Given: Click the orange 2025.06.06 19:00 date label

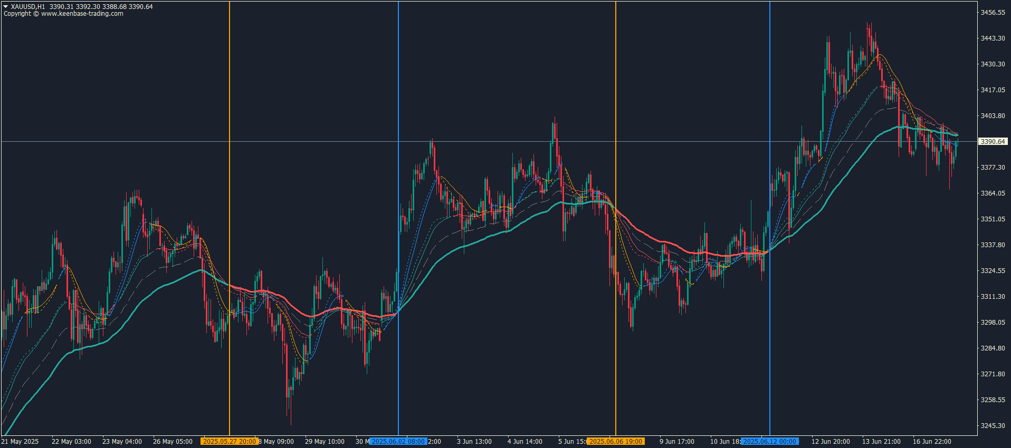Looking at the screenshot, I should click(x=616, y=442).
